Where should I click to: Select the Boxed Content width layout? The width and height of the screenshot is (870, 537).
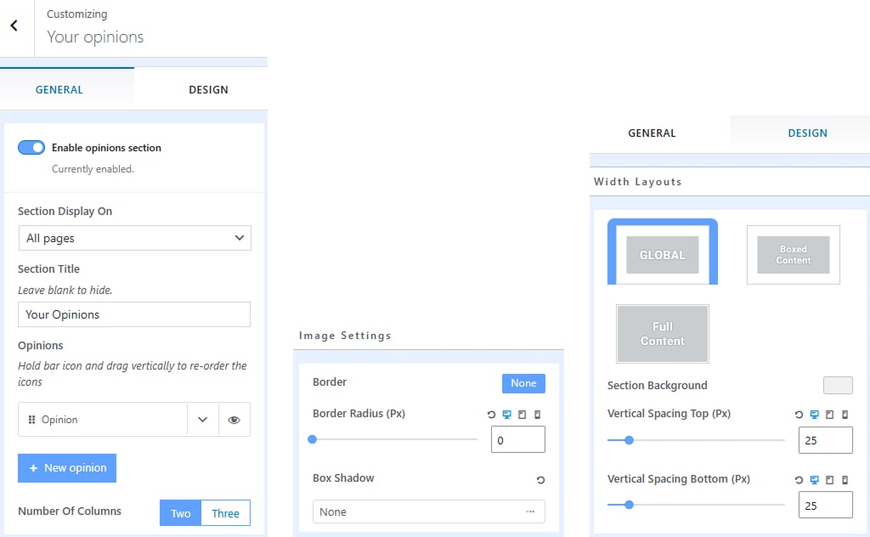point(793,255)
